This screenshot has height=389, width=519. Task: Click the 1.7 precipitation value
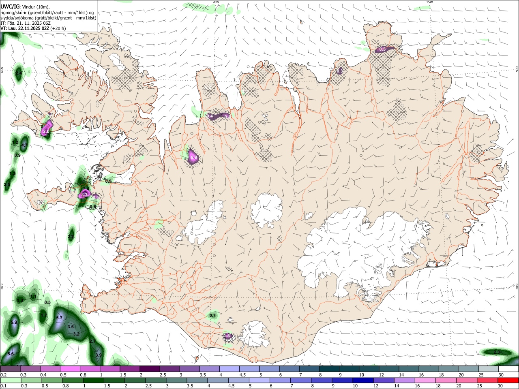click(44, 315)
